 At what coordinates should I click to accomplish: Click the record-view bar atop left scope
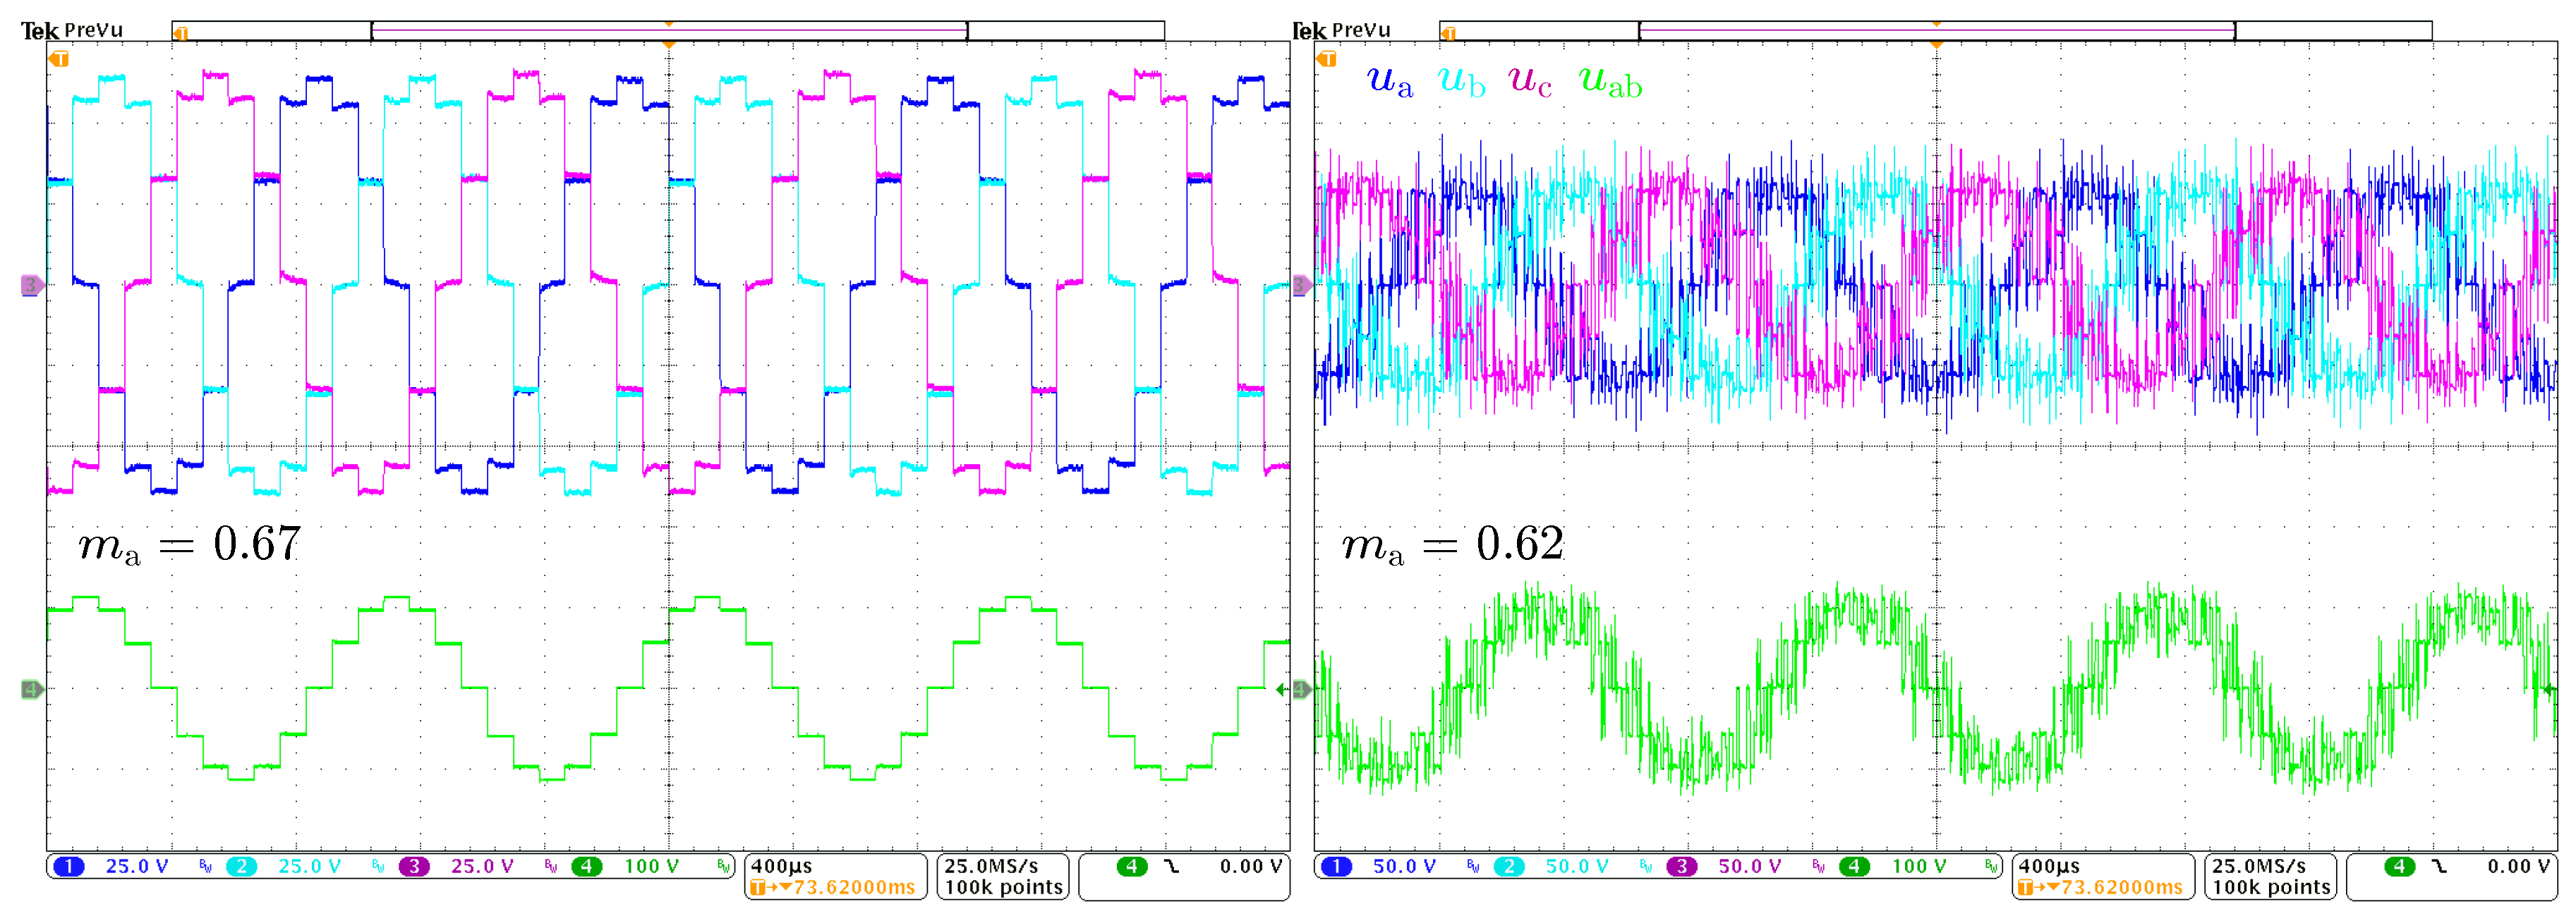tap(668, 31)
